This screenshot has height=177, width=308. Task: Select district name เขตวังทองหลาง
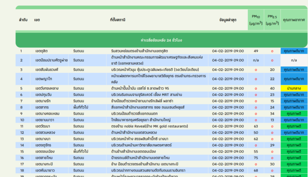pos(47,88)
